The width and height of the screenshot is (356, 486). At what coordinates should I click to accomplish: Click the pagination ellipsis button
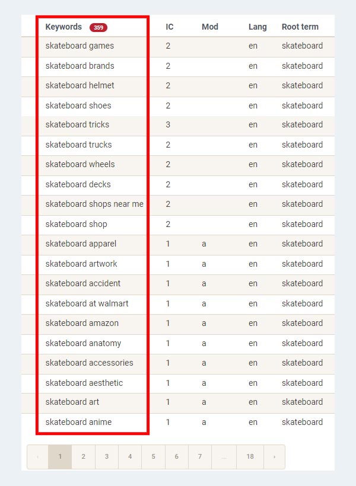(224, 457)
